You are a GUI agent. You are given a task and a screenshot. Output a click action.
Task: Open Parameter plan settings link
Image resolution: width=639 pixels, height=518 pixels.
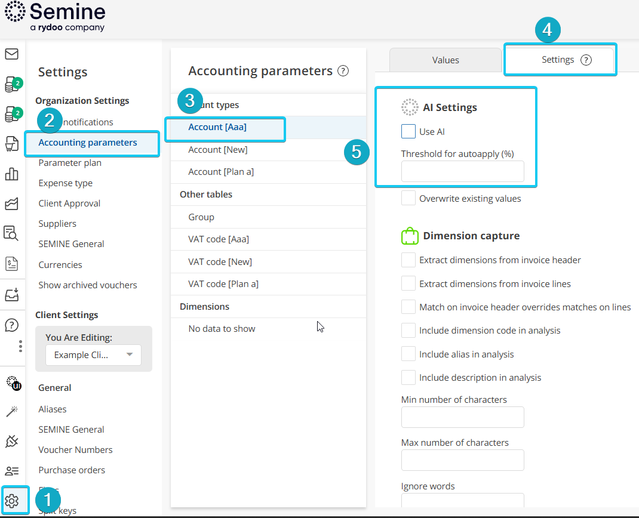pyautogui.click(x=70, y=163)
